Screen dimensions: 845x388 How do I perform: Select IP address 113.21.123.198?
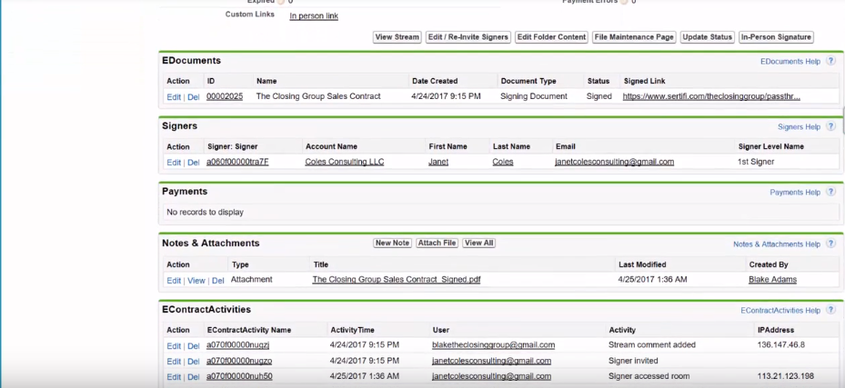pyautogui.click(x=785, y=376)
